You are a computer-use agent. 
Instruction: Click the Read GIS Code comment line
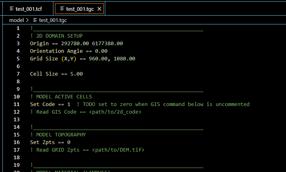[86, 112]
